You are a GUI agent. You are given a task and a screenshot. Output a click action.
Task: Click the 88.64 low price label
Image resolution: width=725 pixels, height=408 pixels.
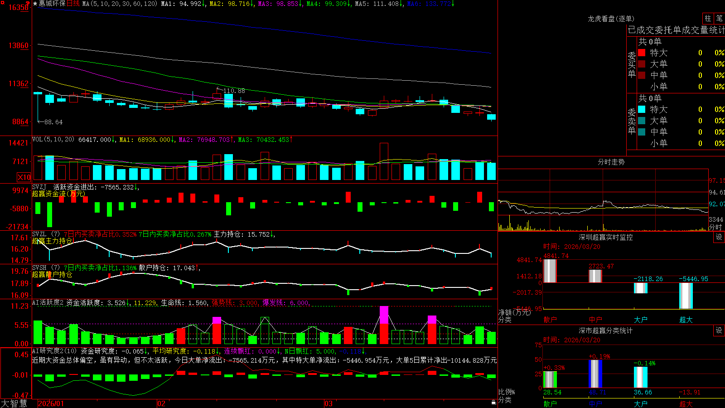[53, 122]
